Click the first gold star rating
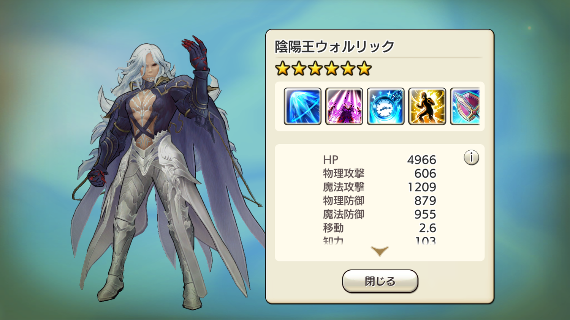Image resolution: width=570 pixels, height=320 pixels. click(282, 69)
